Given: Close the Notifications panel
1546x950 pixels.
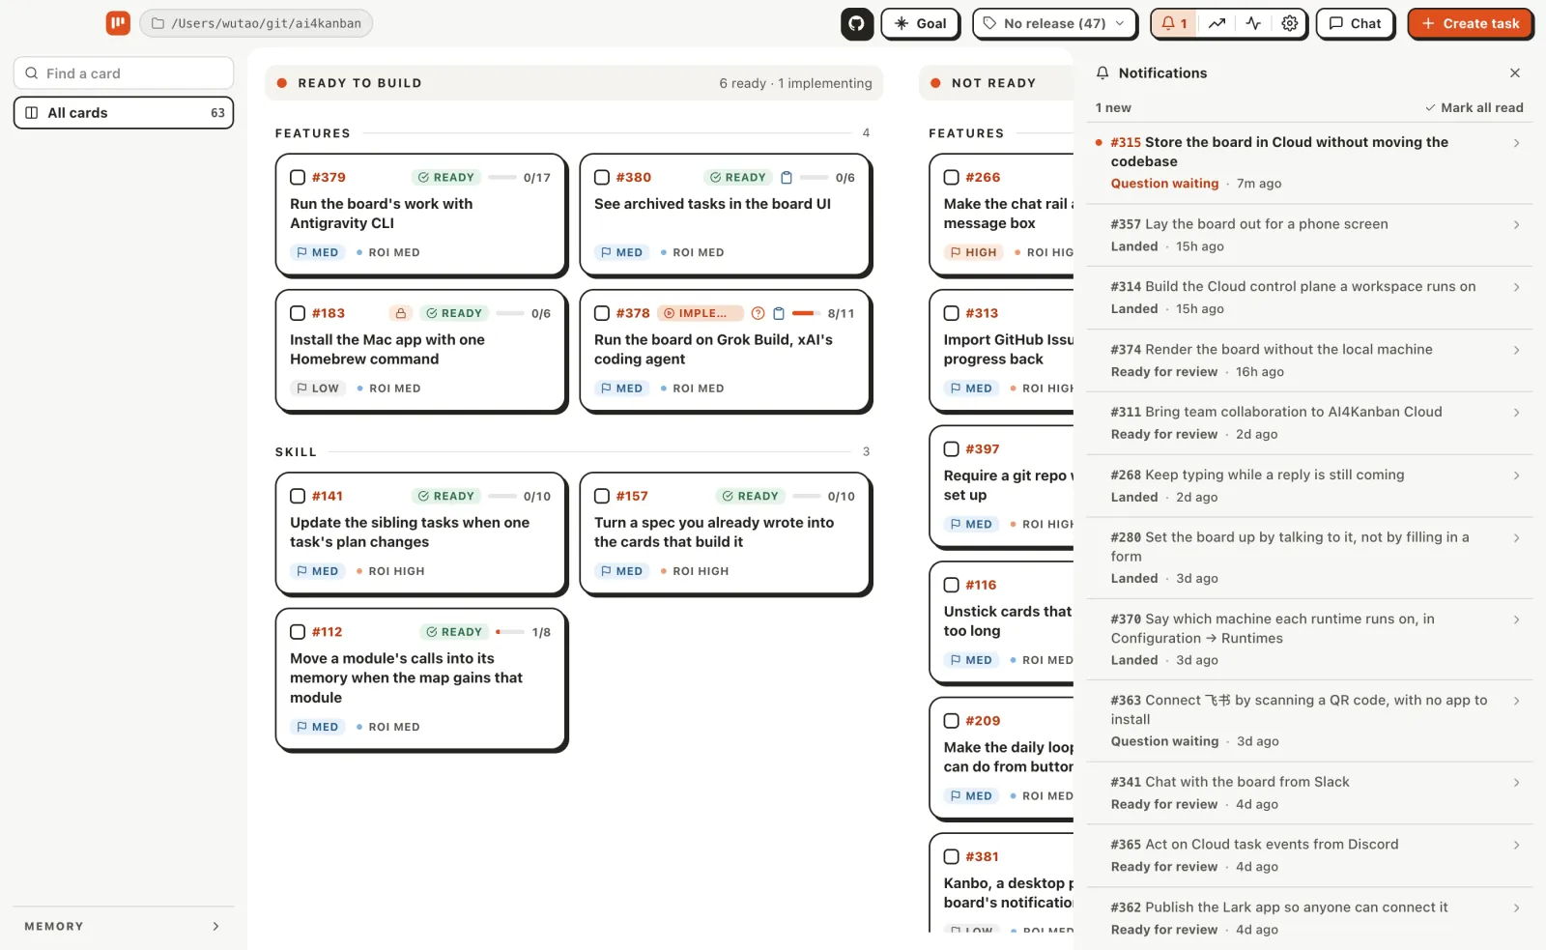Looking at the screenshot, I should pos(1515,72).
